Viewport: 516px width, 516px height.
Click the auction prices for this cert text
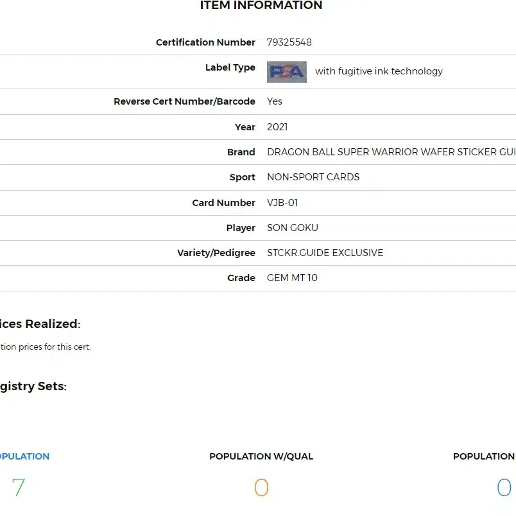point(46,347)
